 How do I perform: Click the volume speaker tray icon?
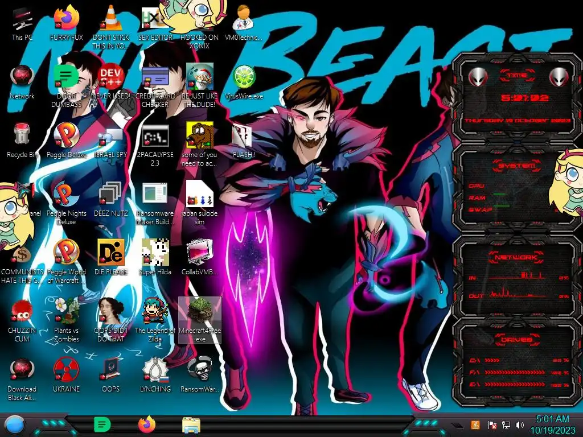click(x=520, y=425)
